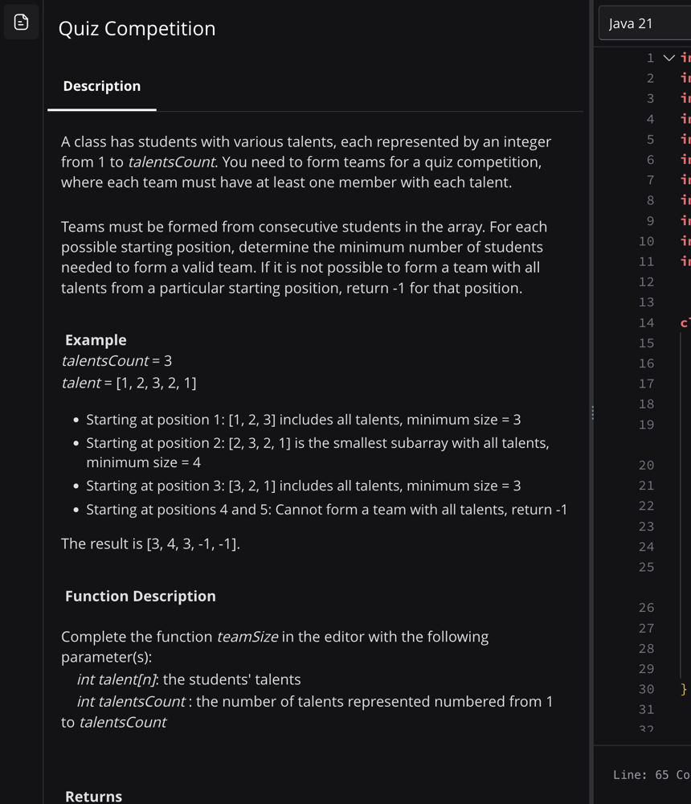691x804 pixels.
Task: Collapse the imports fold chevron at line 1
Action: [x=669, y=58]
